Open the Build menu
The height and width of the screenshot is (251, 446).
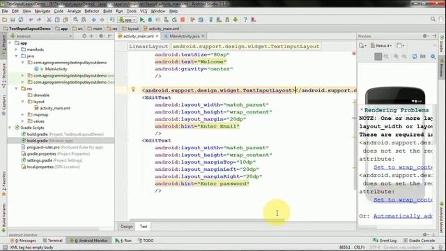[107, 11]
